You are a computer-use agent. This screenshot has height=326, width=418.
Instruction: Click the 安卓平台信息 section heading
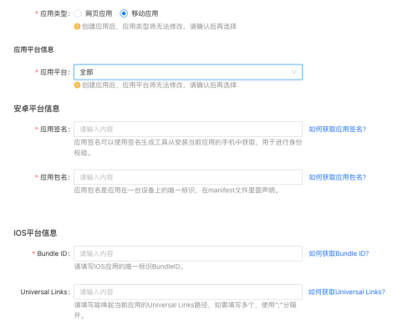click(x=37, y=109)
